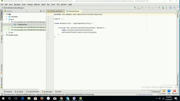Screen dimensions: 180x101
Task: Open the Event Log
Action: pos(155,92)
